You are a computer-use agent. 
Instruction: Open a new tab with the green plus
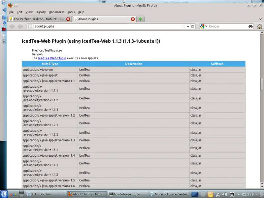(x=141, y=19)
